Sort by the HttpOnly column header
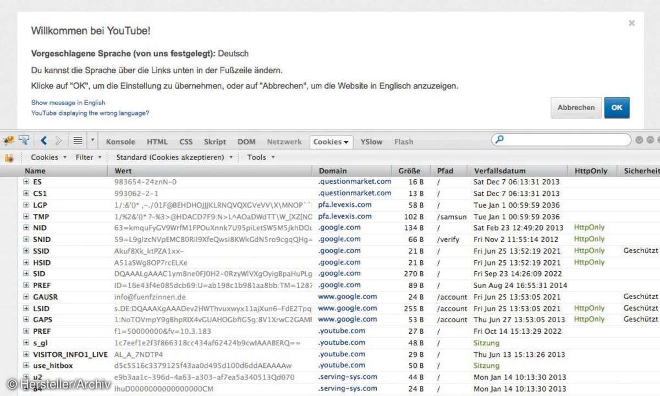Screen dimensions: 660x396 [592, 171]
